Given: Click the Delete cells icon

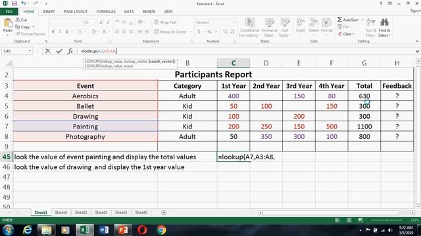Looking at the screenshot, I should click(x=313, y=22).
